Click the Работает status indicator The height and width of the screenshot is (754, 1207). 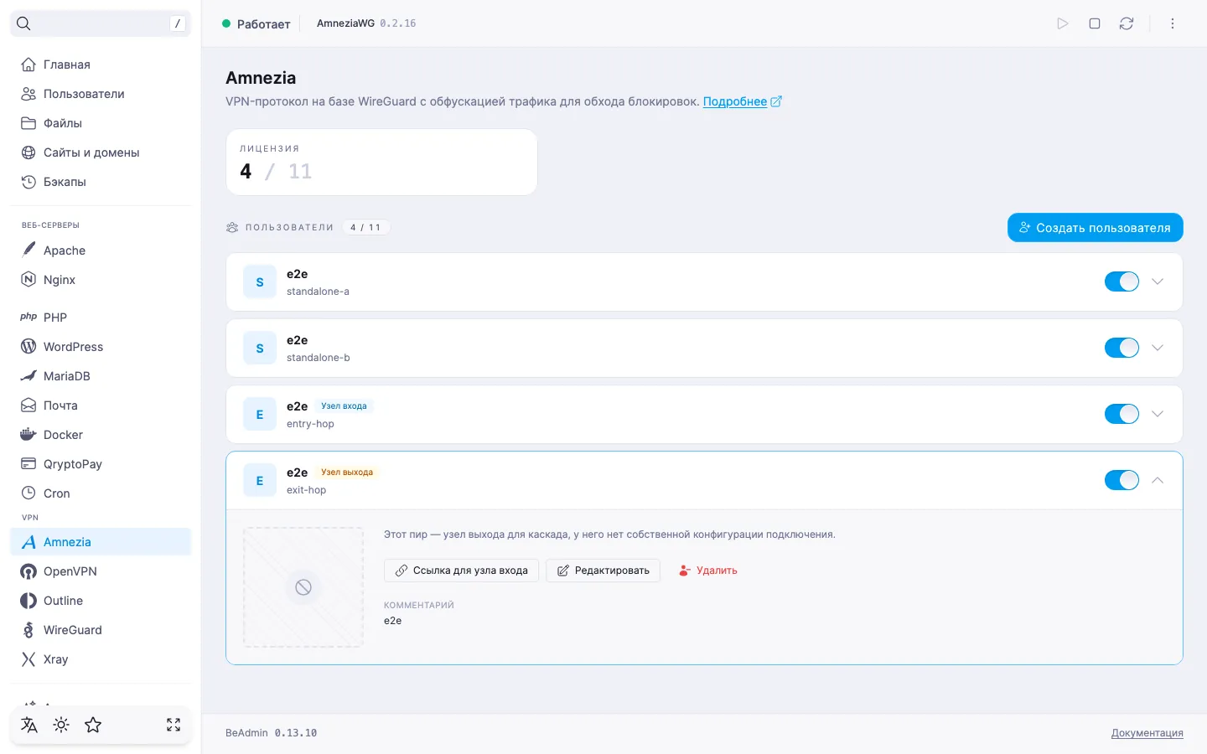pos(256,23)
